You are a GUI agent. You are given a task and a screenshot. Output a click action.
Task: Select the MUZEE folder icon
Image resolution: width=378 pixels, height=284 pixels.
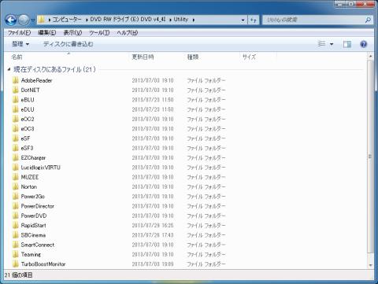point(16,177)
